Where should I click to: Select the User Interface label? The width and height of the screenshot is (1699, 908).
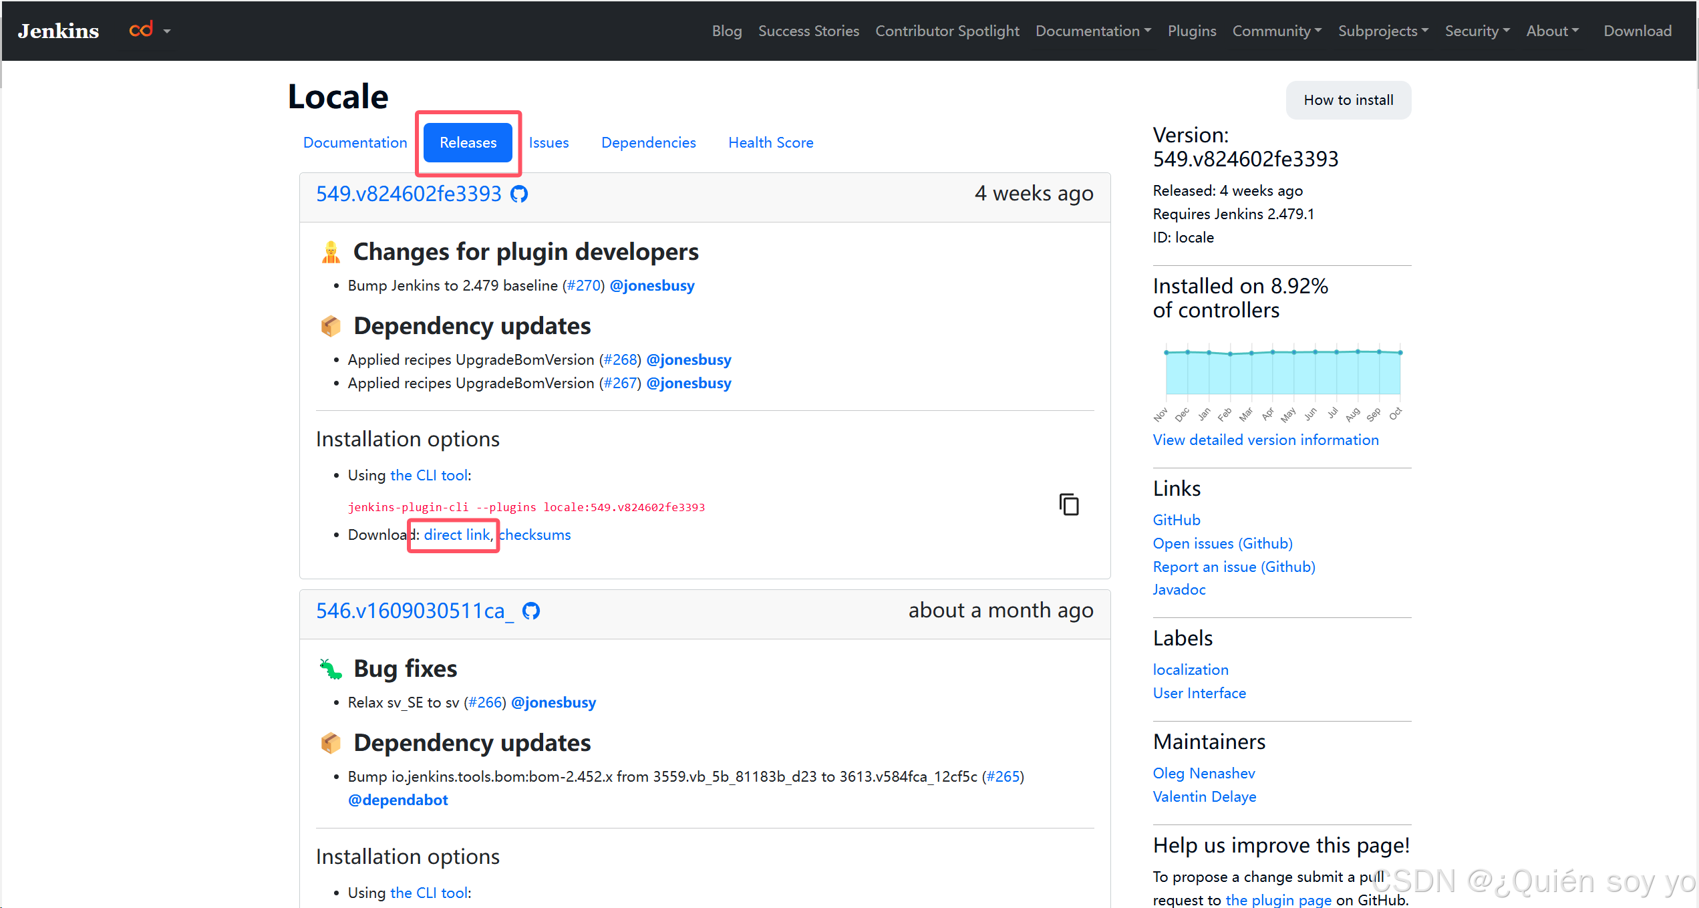click(x=1199, y=693)
